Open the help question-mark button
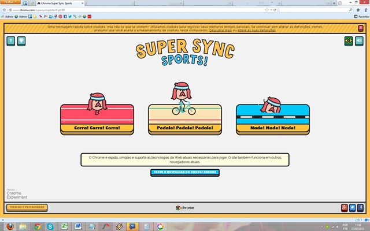Image resolution: width=370 pixels, height=231 pixels. (10, 41)
